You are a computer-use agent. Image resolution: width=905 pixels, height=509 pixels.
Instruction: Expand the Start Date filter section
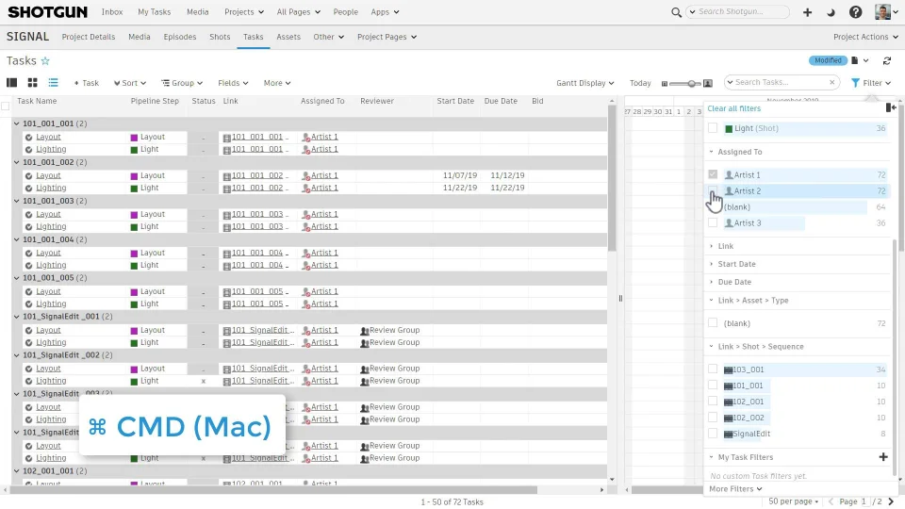click(x=736, y=264)
